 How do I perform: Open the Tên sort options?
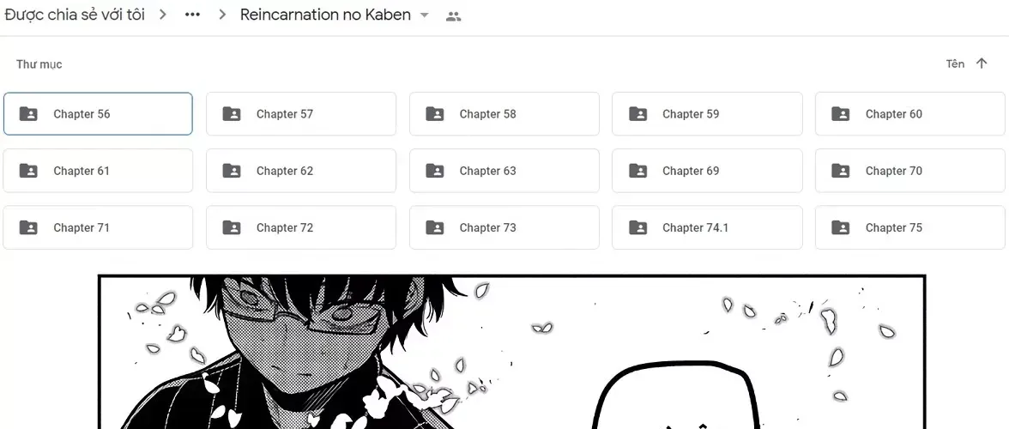(955, 63)
